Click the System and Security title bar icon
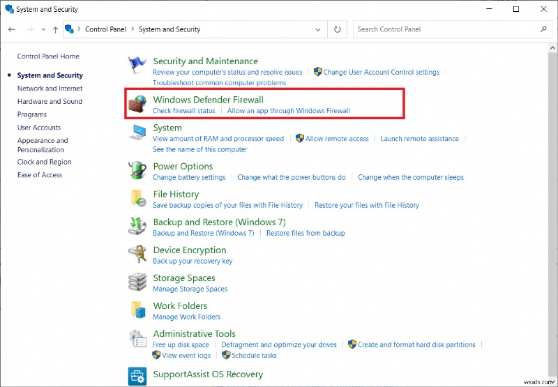The height and width of the screenshot is (387, 558). pos(9,9)
